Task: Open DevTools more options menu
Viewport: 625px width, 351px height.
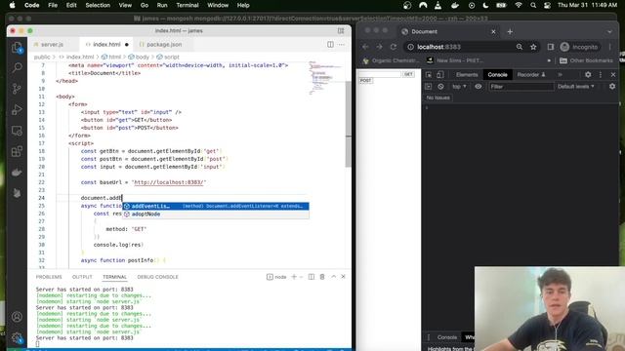Action: pyautogui.click(x=601, y=75)
